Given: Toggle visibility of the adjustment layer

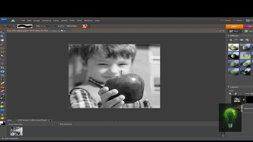Looking at the screenshot, I should (x=228, y=100).
